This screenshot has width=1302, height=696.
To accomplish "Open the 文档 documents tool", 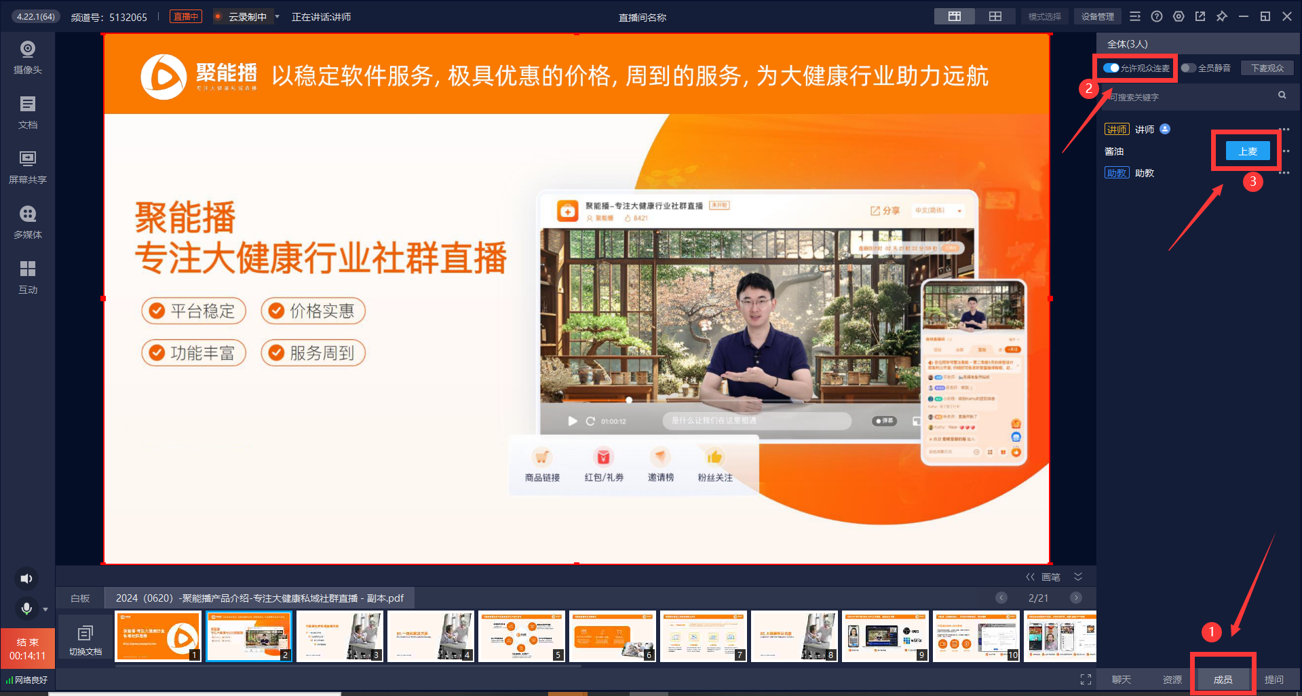I will pyautogui.click(x=28, y=113).
